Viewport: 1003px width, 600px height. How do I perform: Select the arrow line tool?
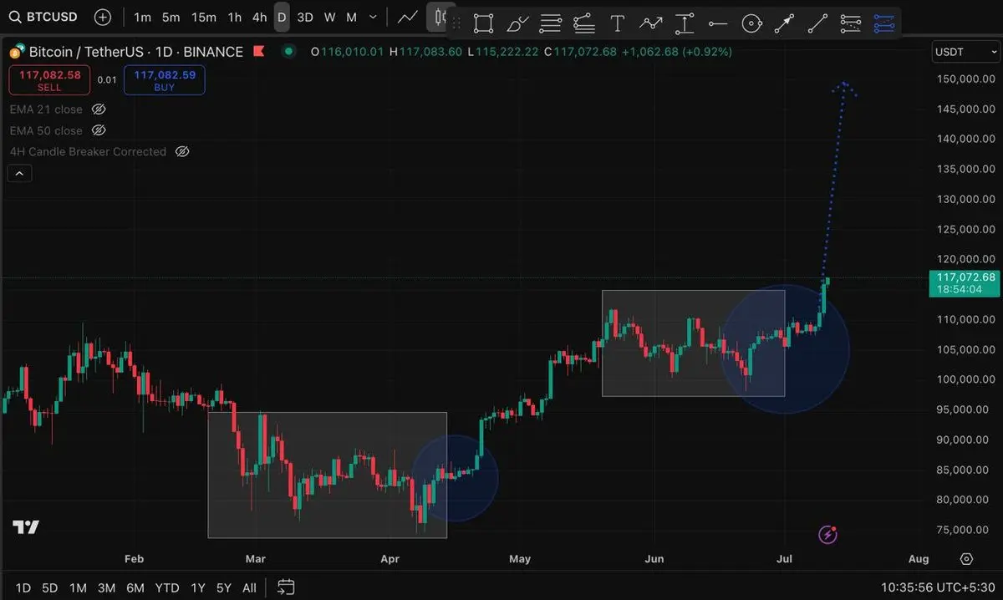[x=784, y=24]
